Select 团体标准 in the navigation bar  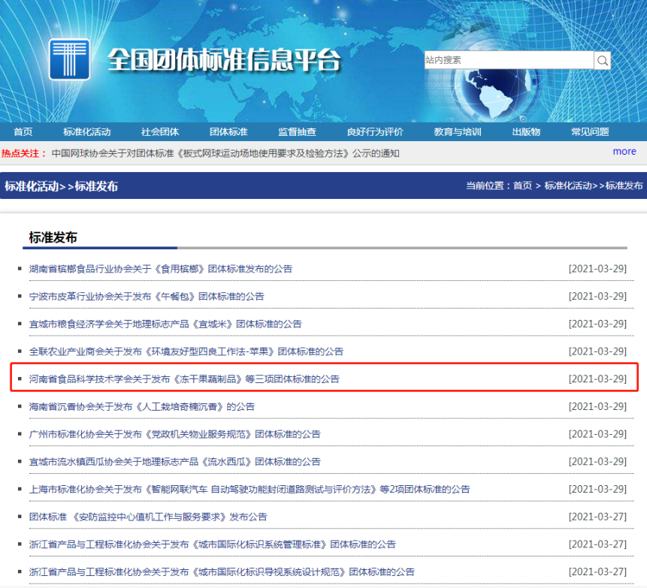[228, 132]
